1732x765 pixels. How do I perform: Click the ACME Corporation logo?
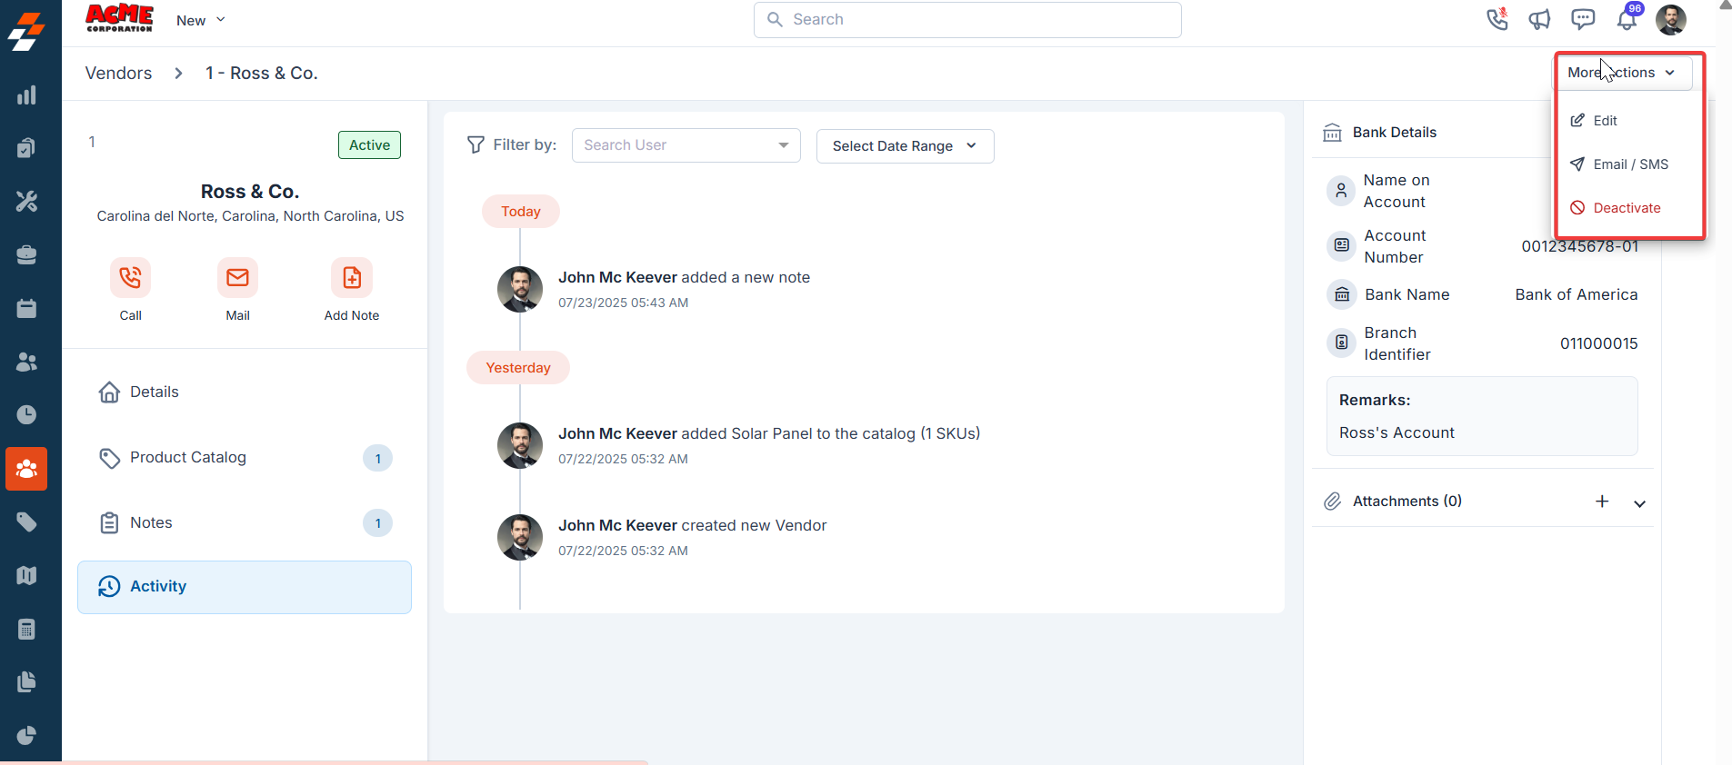[x=119, y=18]
